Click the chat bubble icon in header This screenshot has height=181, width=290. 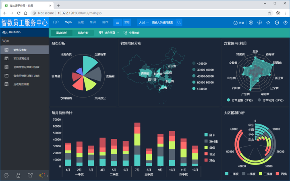260,22
